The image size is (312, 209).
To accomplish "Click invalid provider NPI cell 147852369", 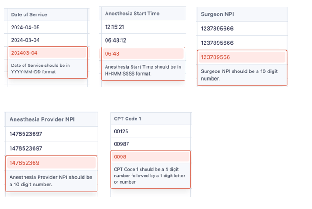I will (x=52, y=163).
